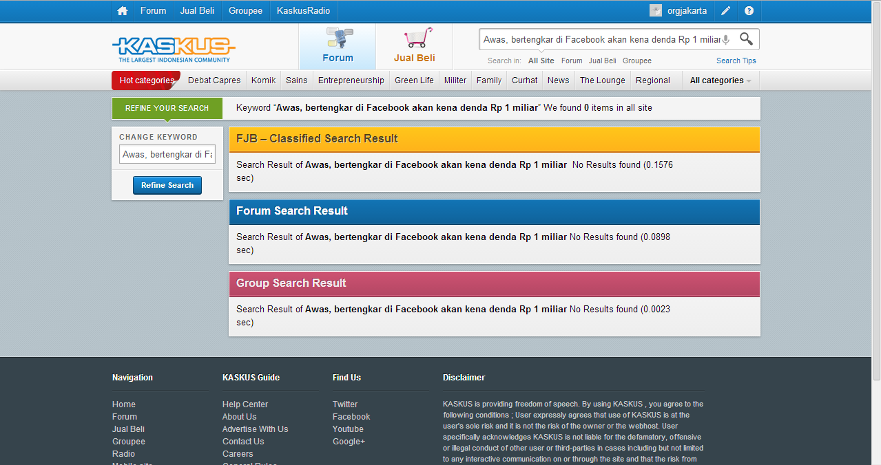Select the Groupee search filter

[637, 61]
